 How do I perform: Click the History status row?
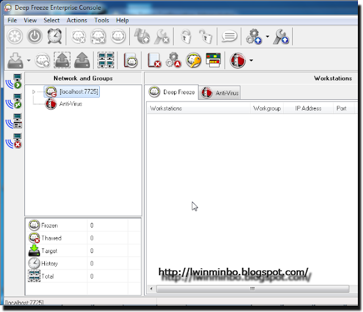click(x=83, y=263)
